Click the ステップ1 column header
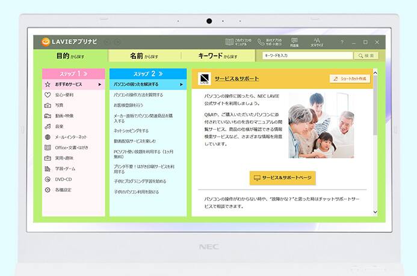The image size is (417, 276). tap(73, 74)
